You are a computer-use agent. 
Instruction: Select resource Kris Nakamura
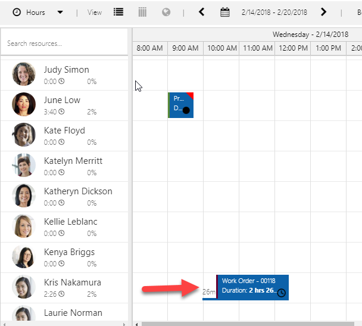pyautogui.click(x=72, y=282)
